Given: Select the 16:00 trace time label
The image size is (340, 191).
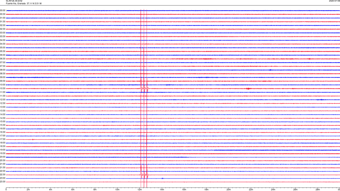Looking at the screenshot, I should tap(2, 128).
